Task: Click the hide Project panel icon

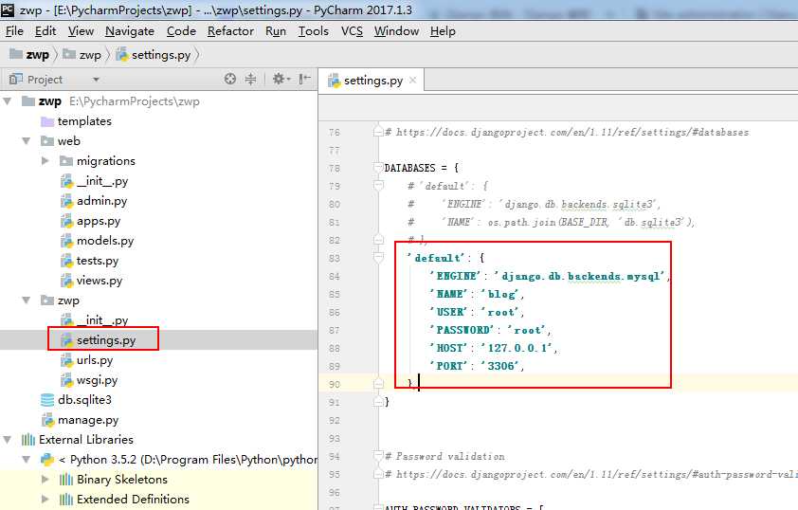Action: click(x=304, y=79)
